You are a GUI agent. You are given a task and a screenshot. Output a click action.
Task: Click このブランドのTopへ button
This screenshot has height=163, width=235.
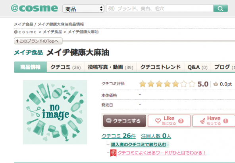click(38, 41)
